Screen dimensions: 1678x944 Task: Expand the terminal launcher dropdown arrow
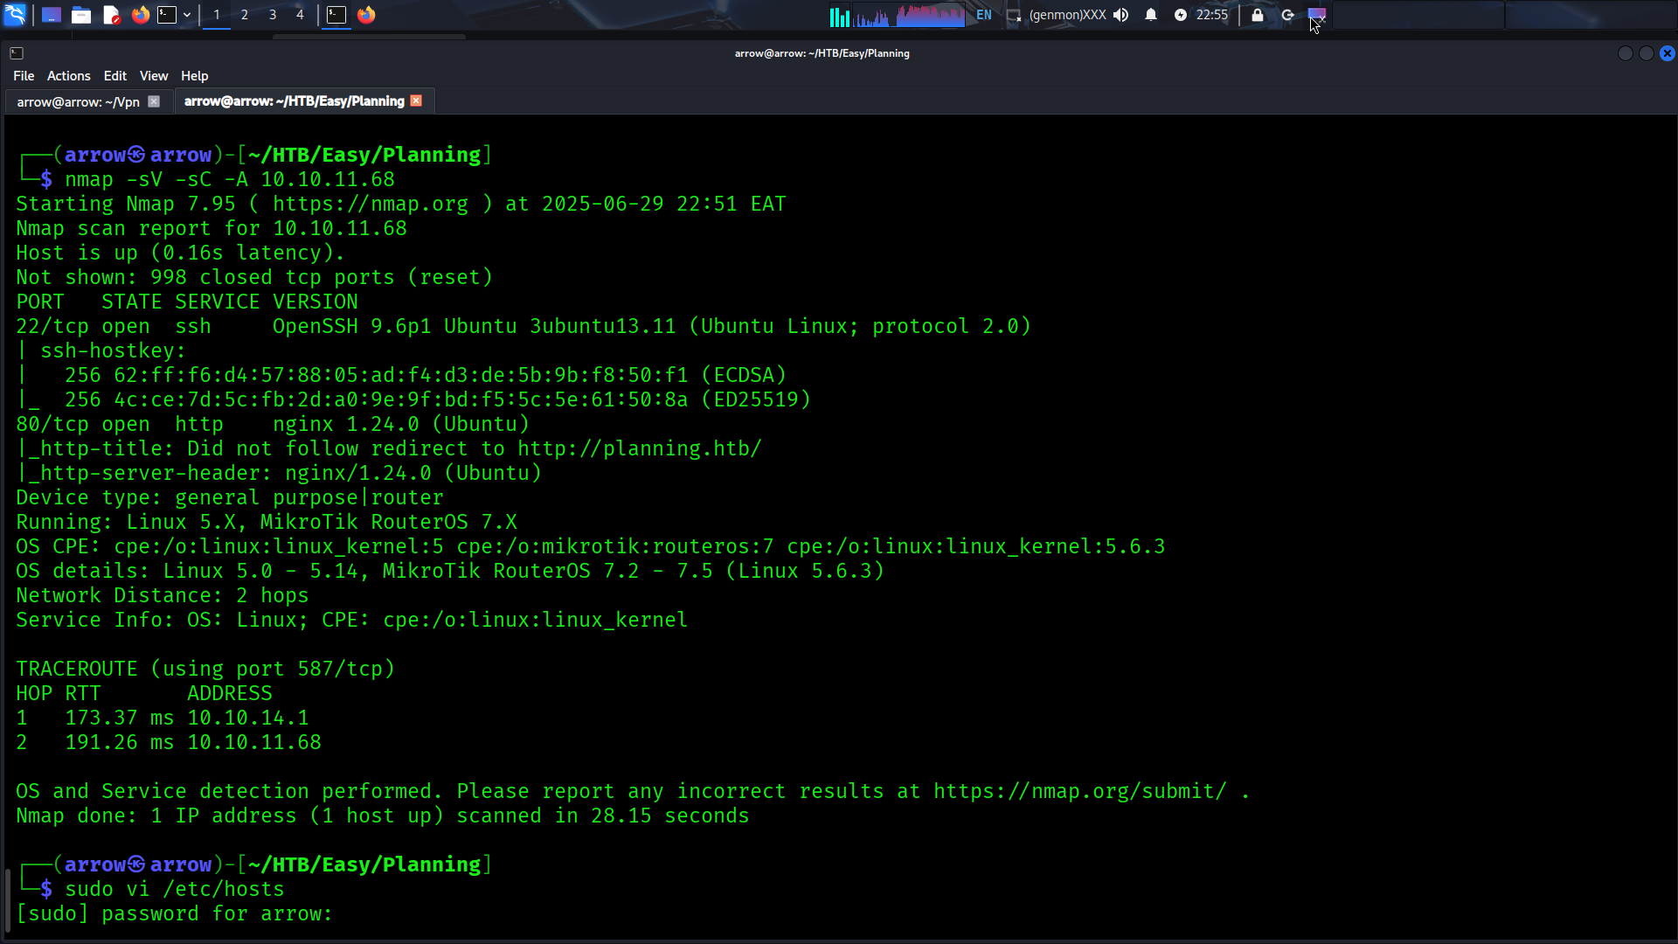(187, 15)
